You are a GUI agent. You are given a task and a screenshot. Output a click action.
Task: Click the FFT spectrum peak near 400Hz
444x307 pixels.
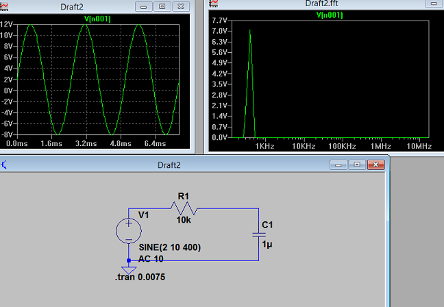pyautogui.click(x=249, y=31)
